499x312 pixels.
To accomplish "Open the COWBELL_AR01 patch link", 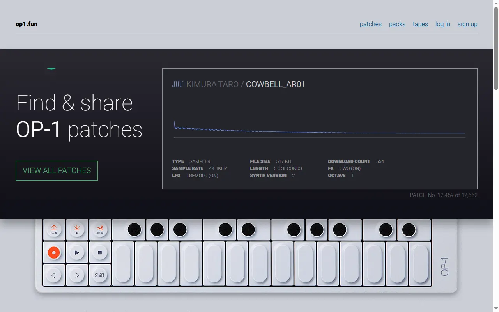I will point(276,84).
